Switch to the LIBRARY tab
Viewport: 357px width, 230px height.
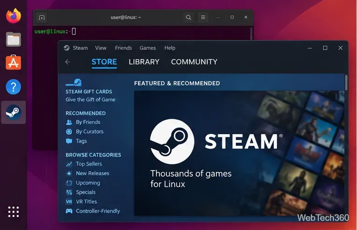pos(144,62)
